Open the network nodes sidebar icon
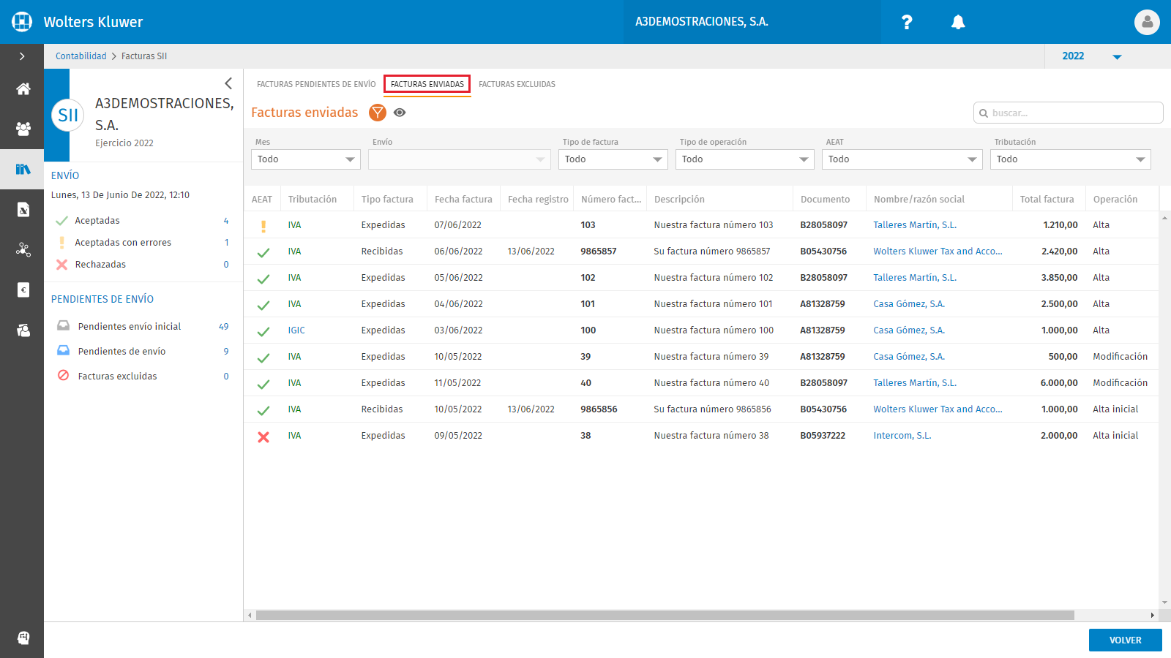The image size is (1171, 658). coord(23,250)
